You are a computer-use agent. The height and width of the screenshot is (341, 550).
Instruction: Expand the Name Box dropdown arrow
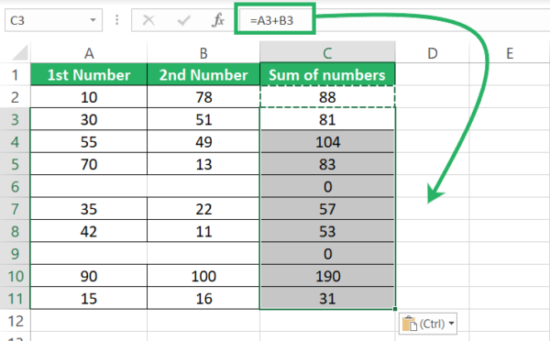click(x=93, y=20)
